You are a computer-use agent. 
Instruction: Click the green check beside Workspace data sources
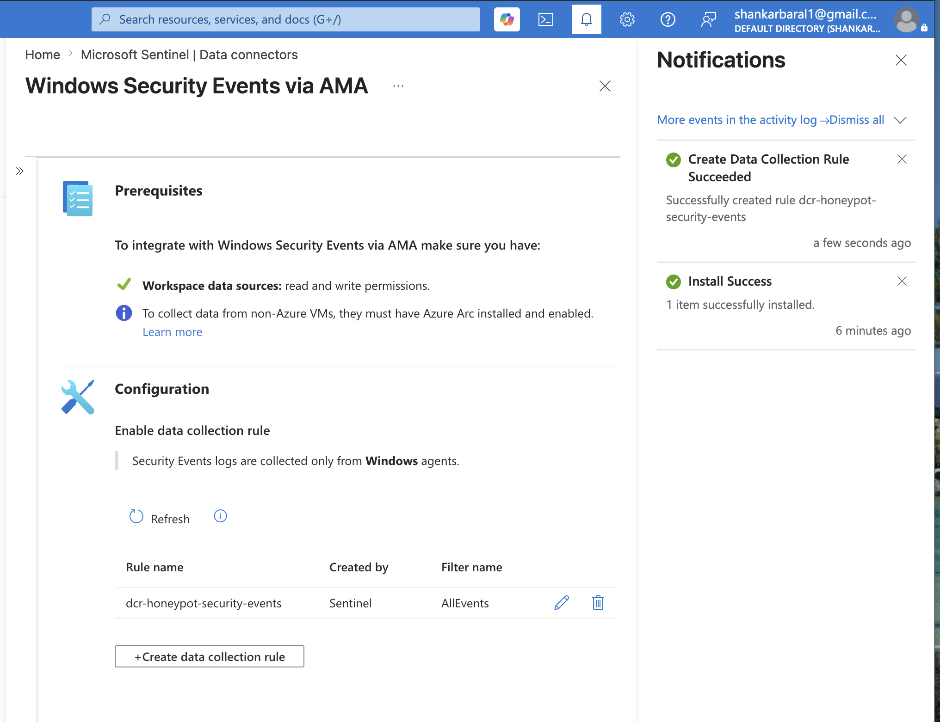(124, 284)
